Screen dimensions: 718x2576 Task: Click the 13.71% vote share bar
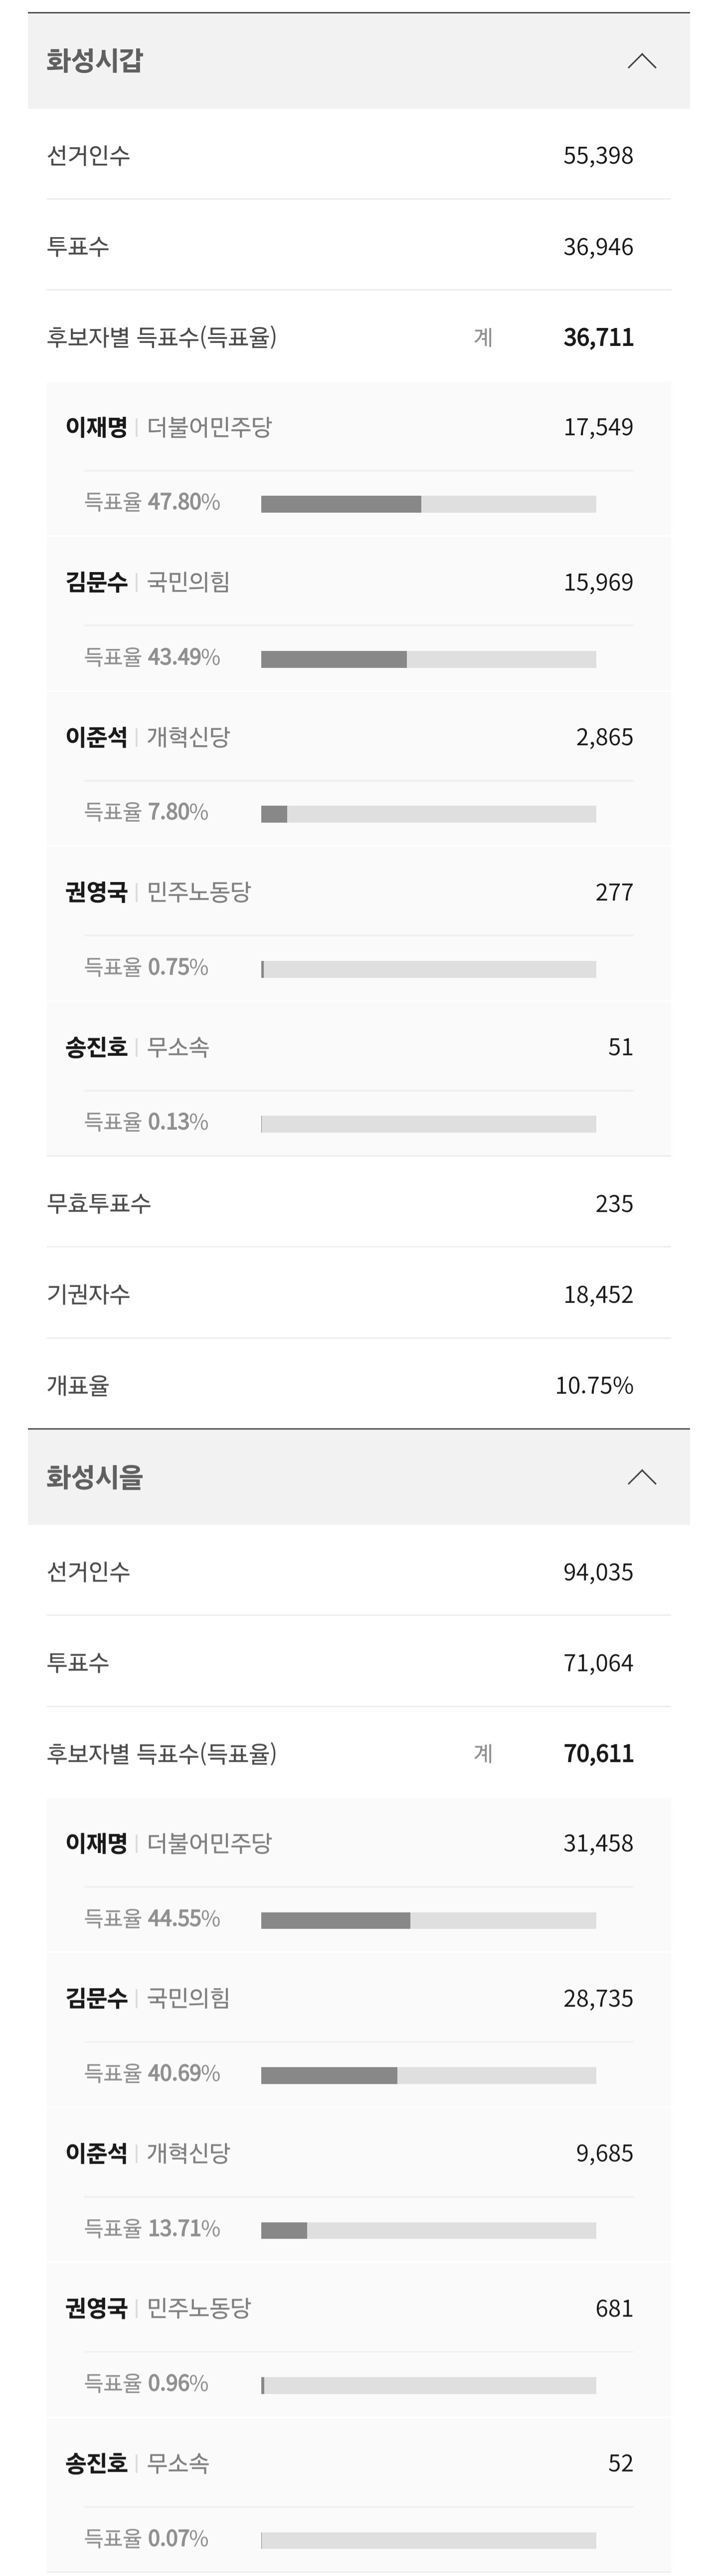[x=427, y=2230]
